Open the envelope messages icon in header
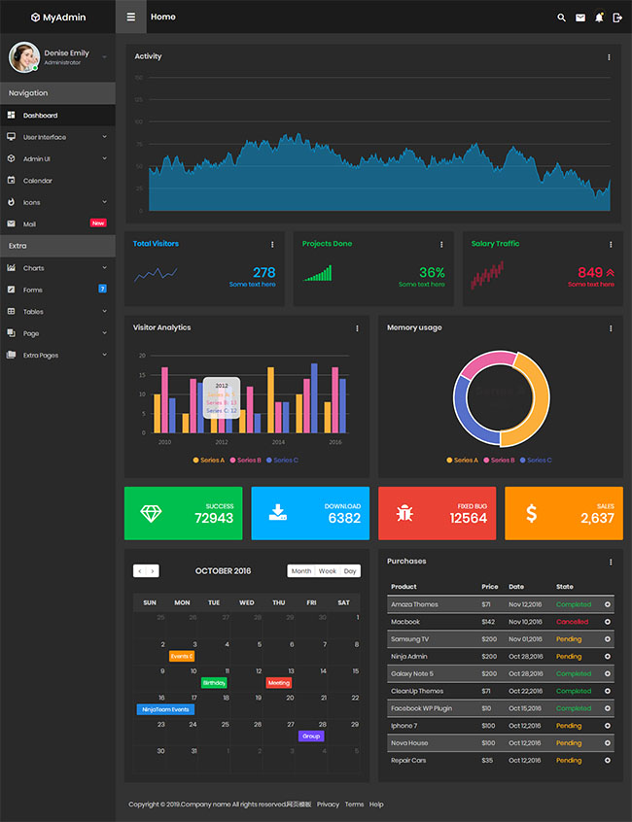Image resolution: width=632 pixels, height=822 pixels. pyautogui.click(x=580, y=17)
